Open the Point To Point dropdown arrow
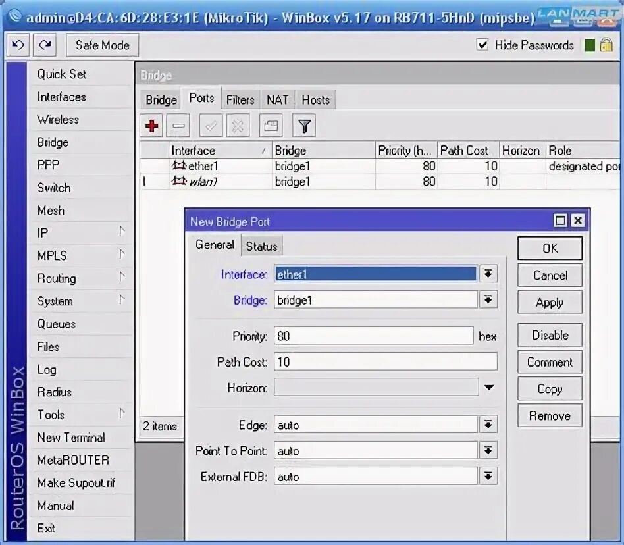 (x=488, y=450)
